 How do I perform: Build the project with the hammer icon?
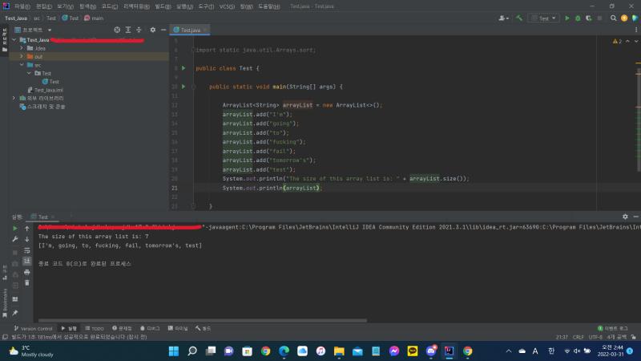pos(519,18)
